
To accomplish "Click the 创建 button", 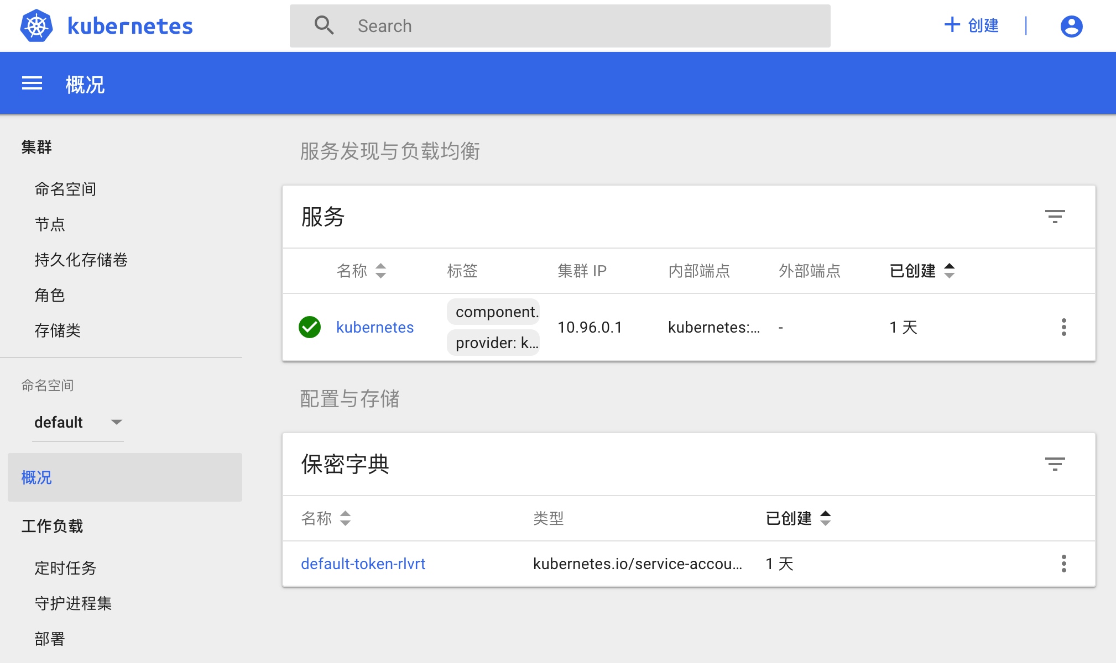I will (971, 25).
